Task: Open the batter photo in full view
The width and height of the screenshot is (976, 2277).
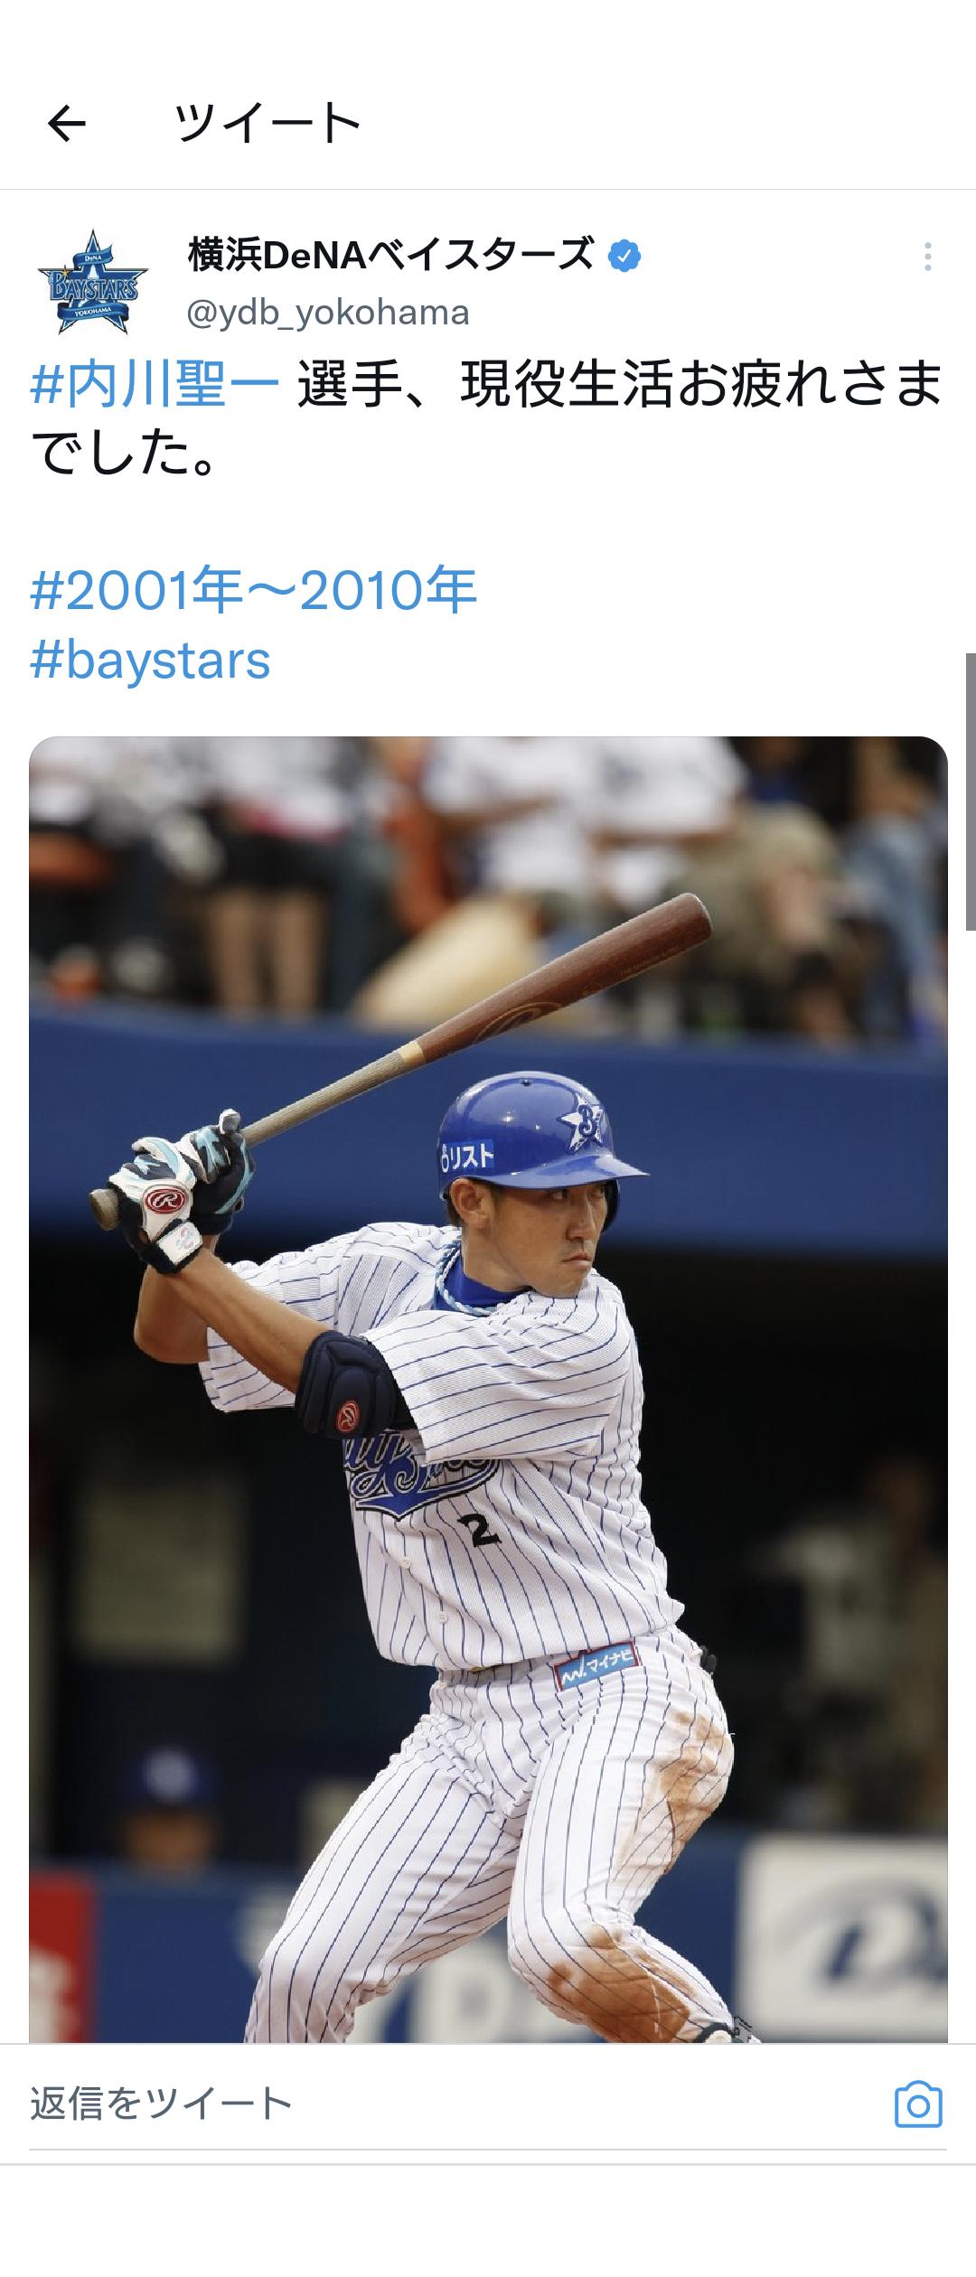Action: pyautogui.click(x=488, y=1390)
